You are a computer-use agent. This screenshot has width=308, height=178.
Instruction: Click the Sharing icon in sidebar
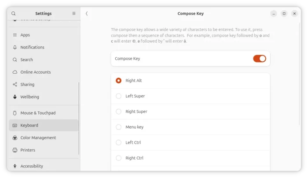pos(15,85)
